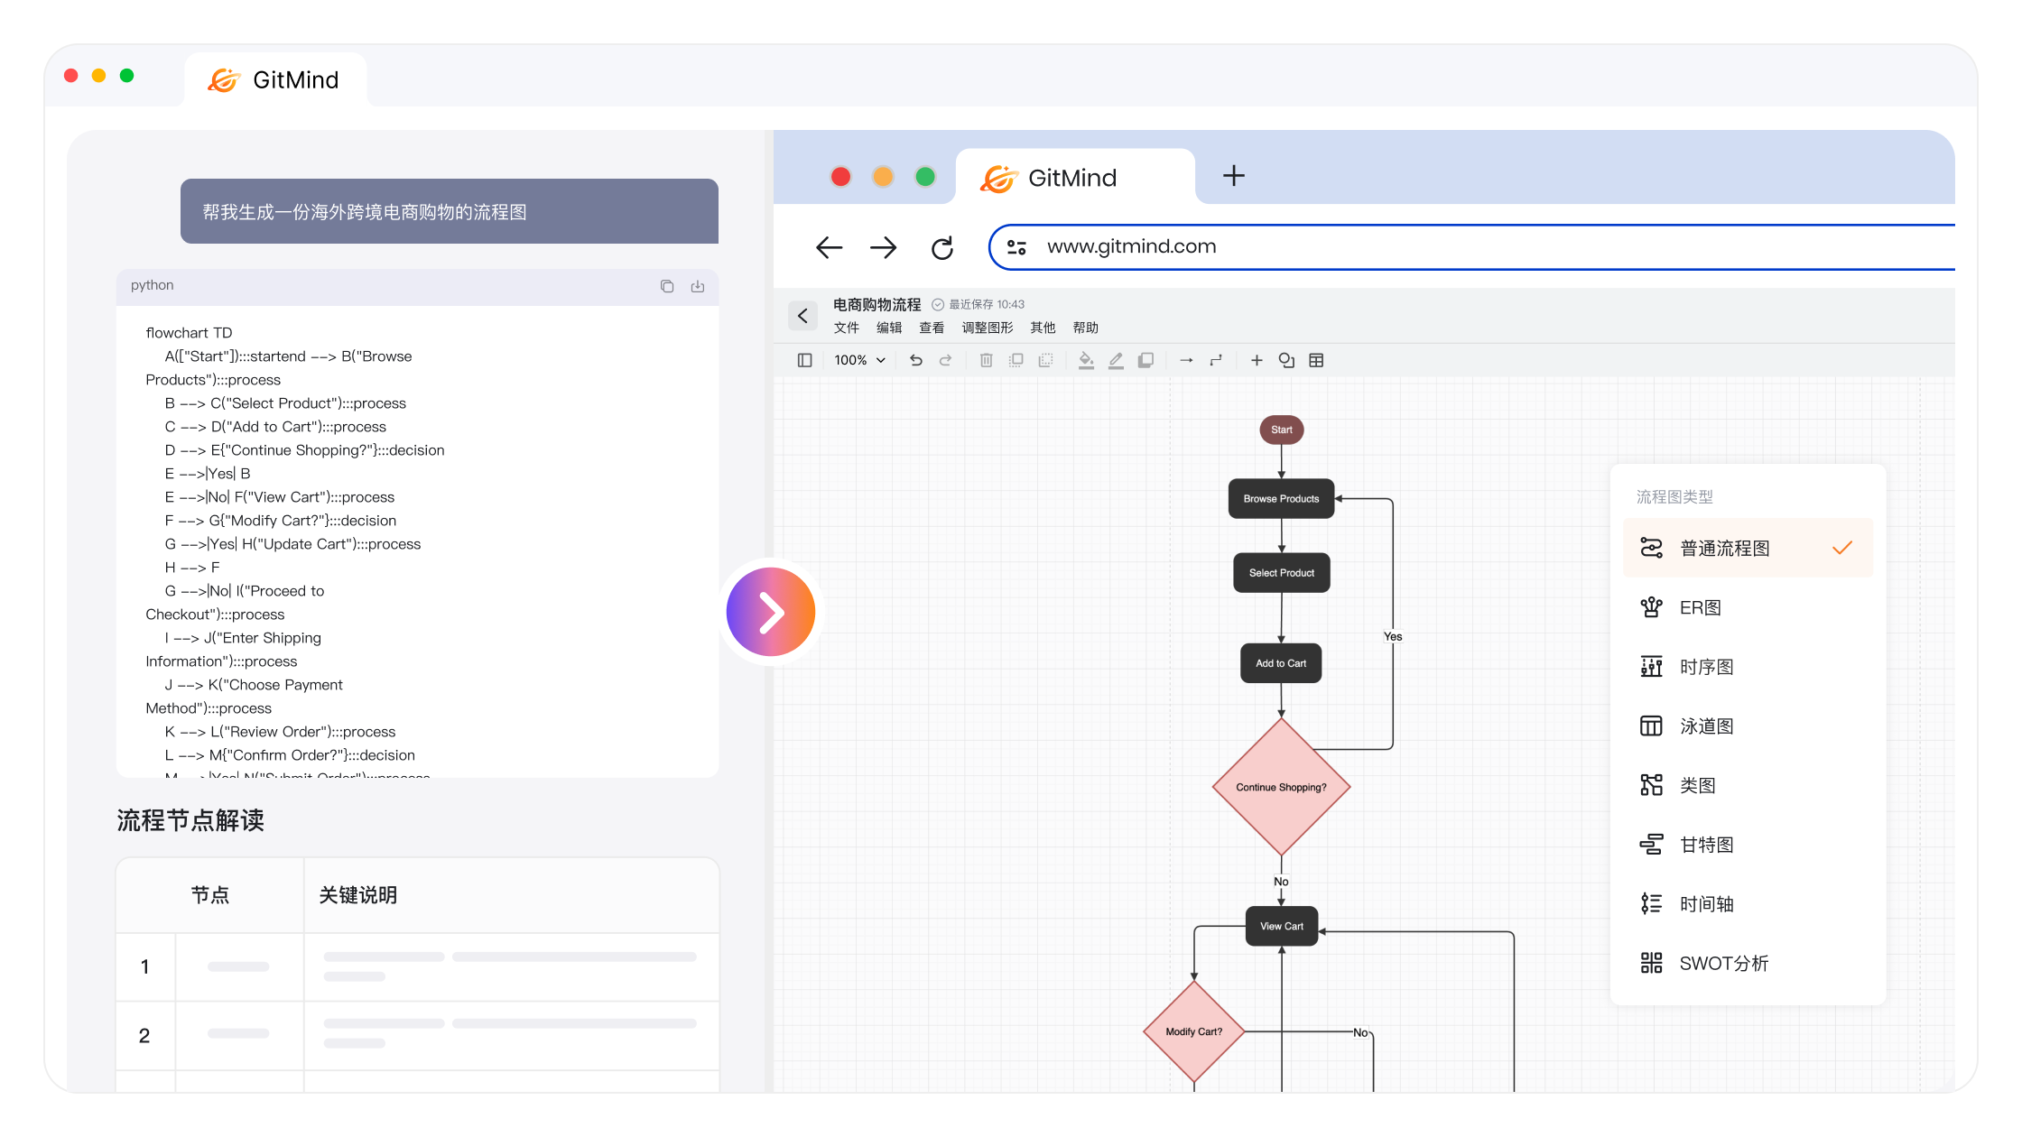The image size is (2022, 1137).
Task: Open the 文件 menu
Action: tap(846, 328)
